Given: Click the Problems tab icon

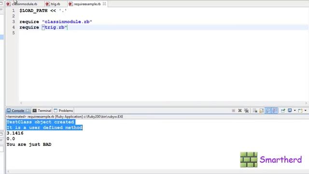Looking at the screenshot, I should [56, 111].
